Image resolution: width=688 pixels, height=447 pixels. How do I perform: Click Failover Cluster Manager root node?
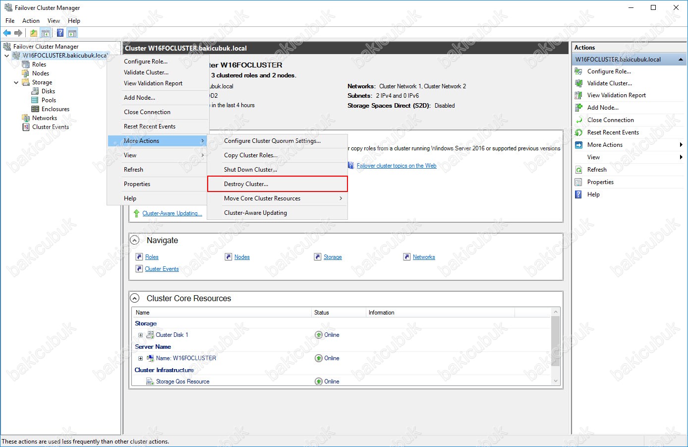coord(46,47)
